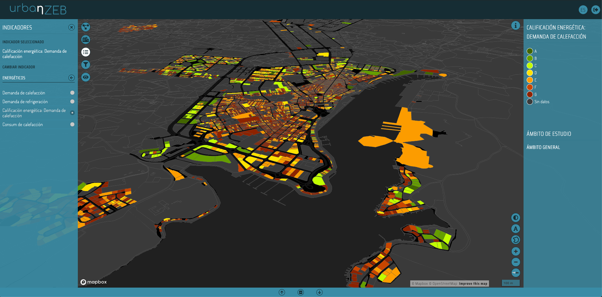Click the 'Sin datos' legend swatch

tap(530, 102)
